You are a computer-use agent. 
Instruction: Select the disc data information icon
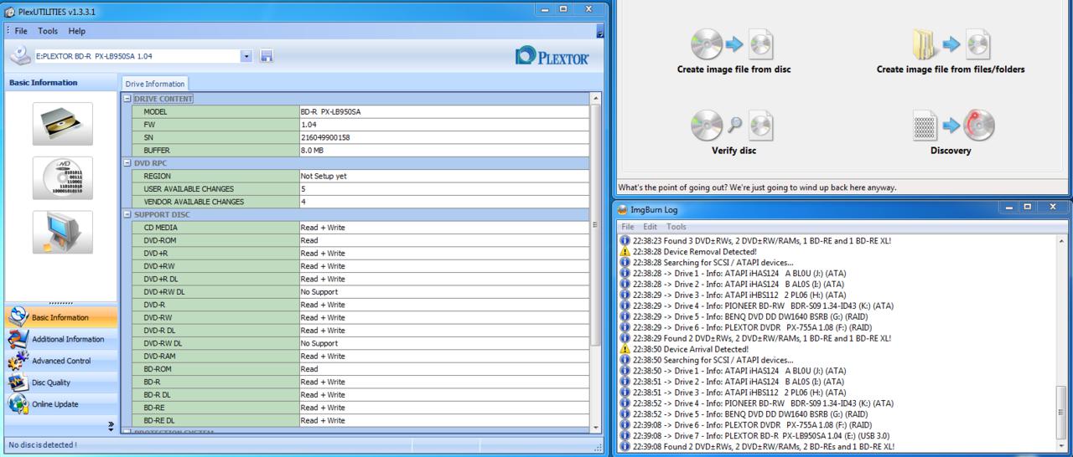pos(62,178)
